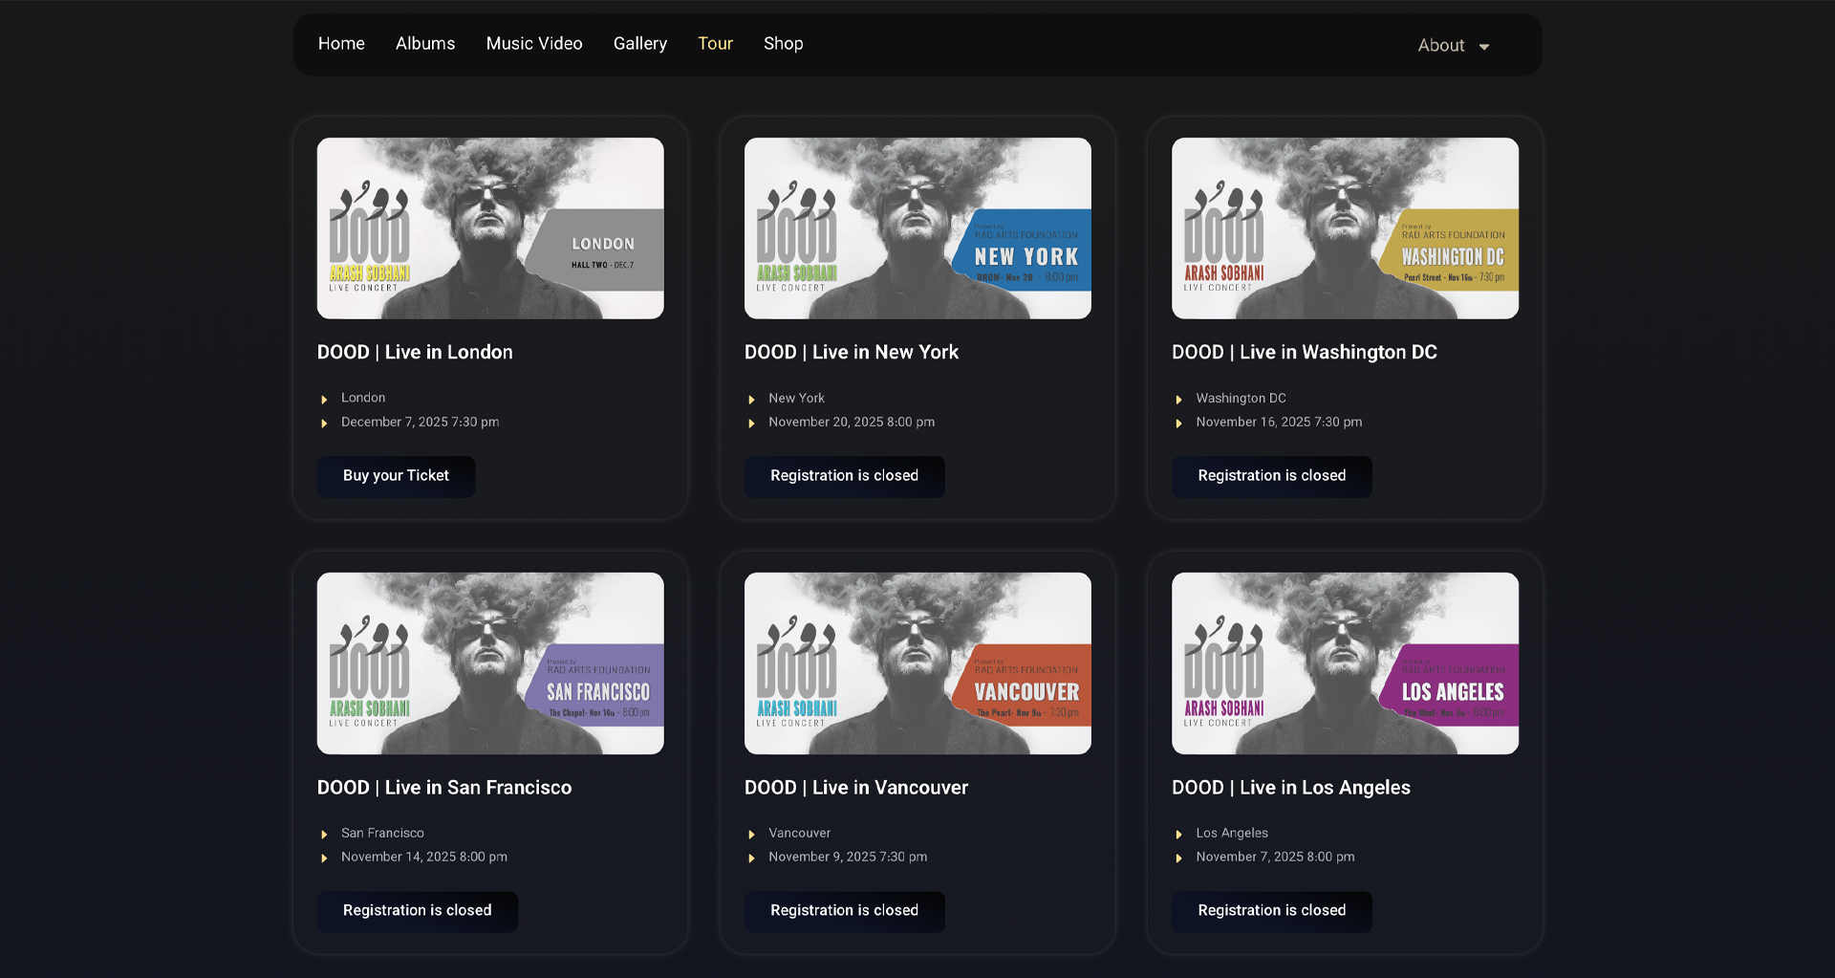
Task: Open the Washington DC concert poster thumbnail
Action: 1345,228
